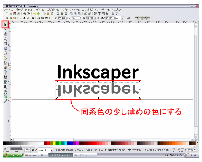Select the Zoom magnifier tool in toolbox

coord(5,39)
